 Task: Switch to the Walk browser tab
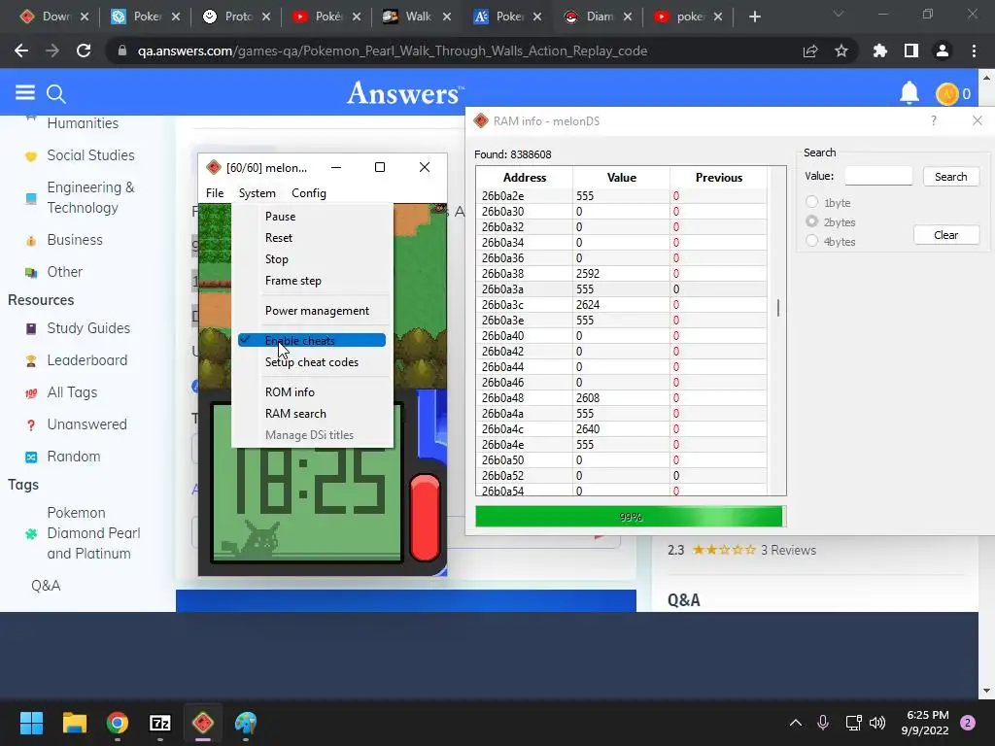click(417, 17)
